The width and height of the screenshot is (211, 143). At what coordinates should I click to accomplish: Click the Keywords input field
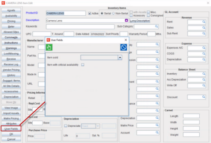coord(80,26)
